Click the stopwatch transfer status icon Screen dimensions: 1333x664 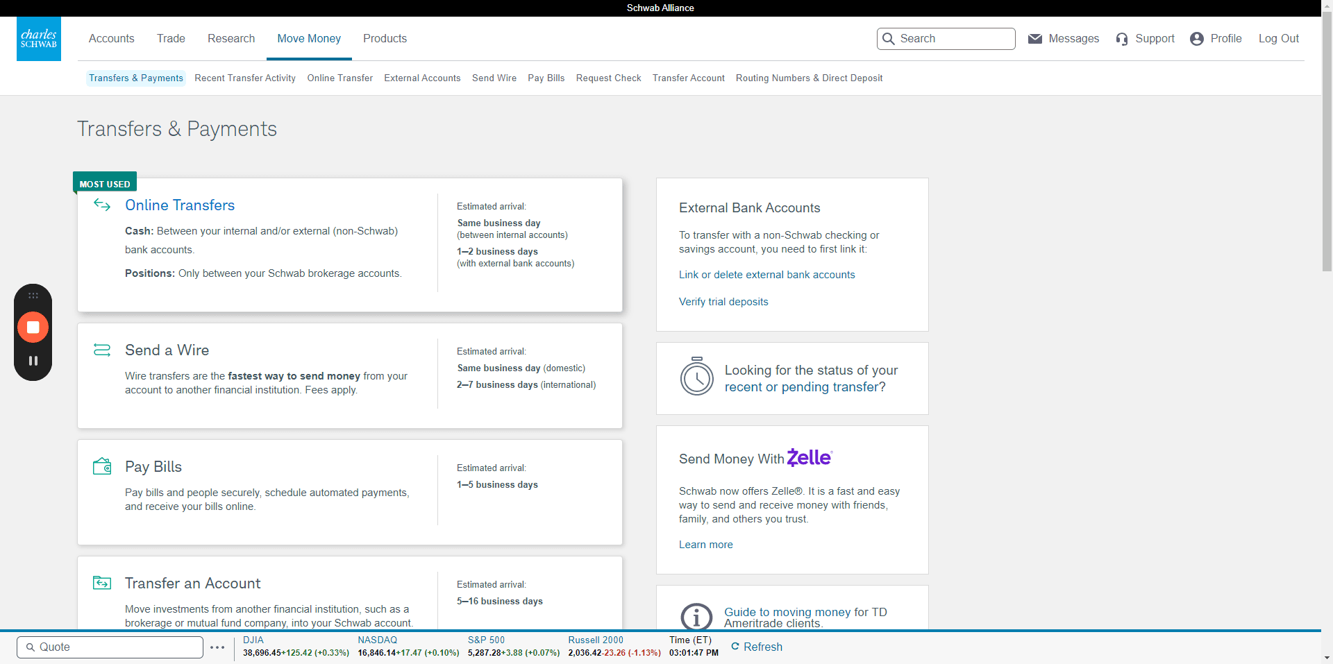(x=696, y=377)
